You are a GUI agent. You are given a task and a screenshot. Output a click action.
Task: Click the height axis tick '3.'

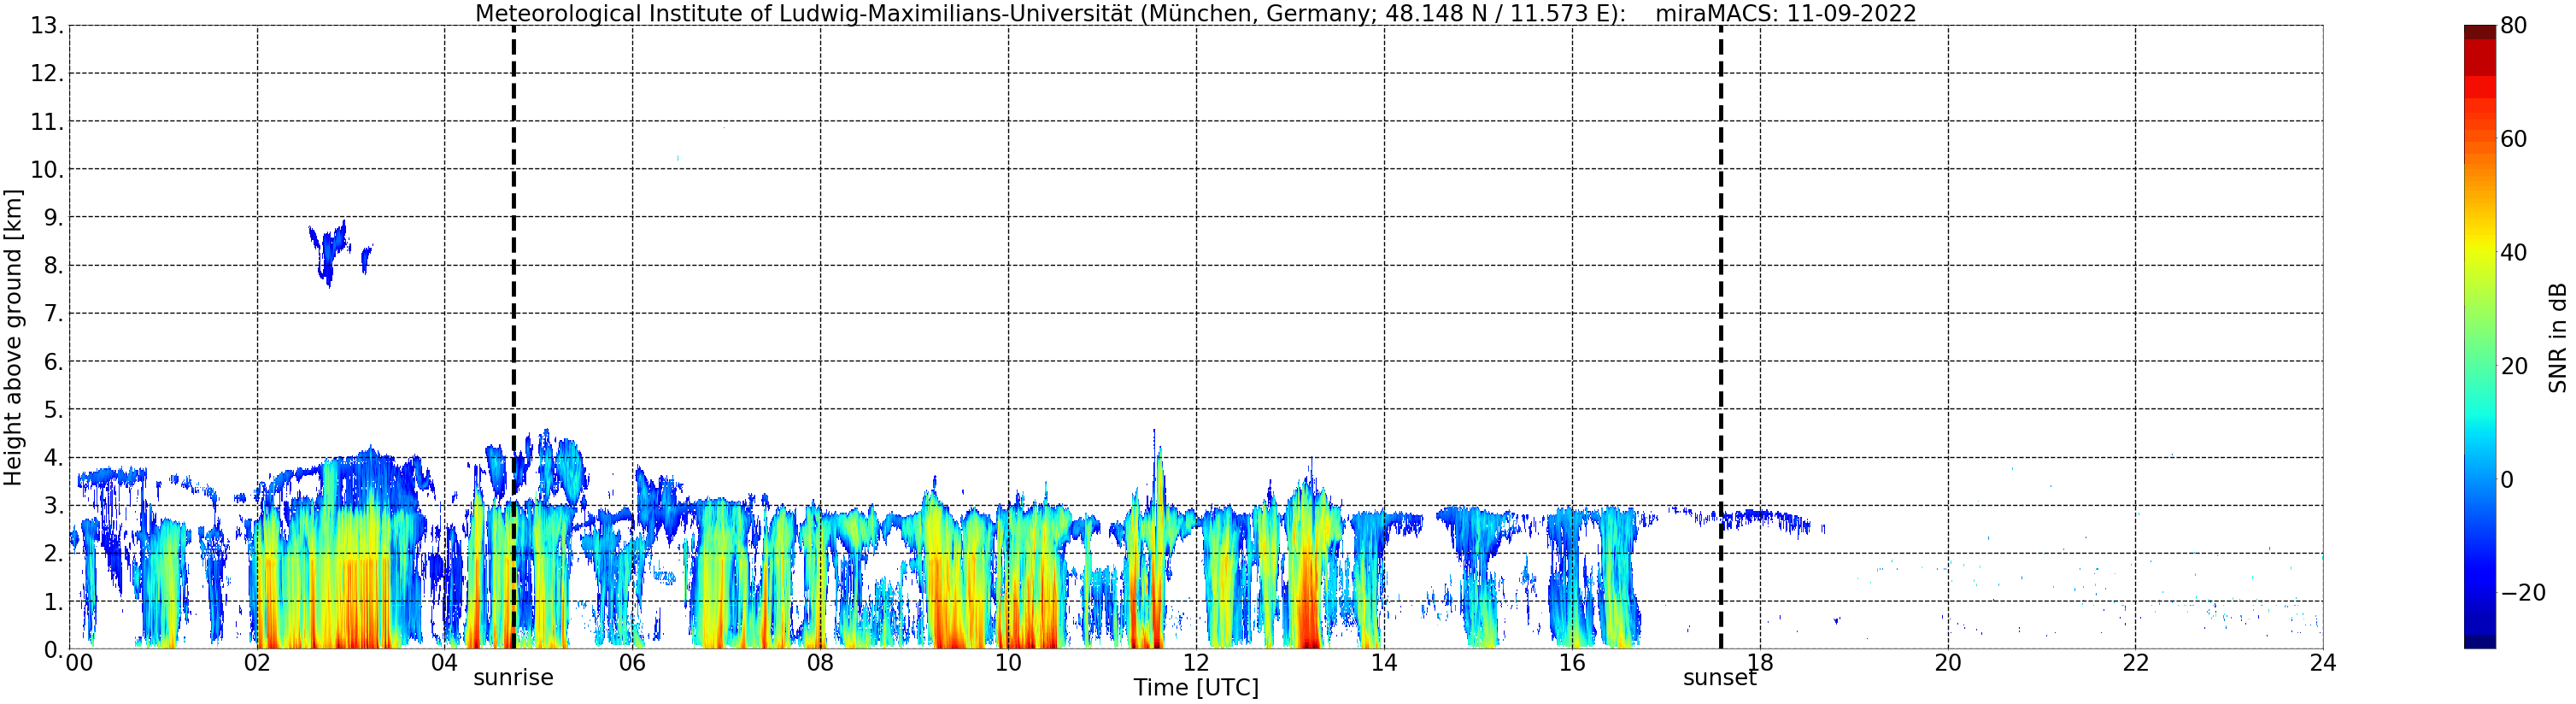(x=54, y=506)
